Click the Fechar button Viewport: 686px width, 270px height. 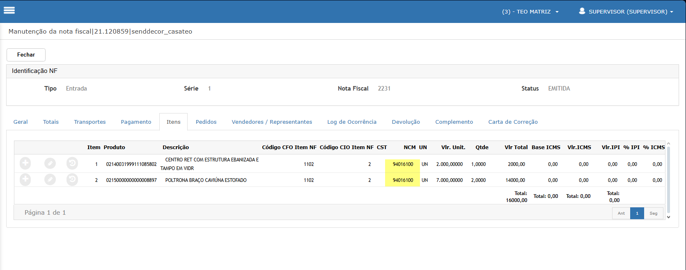pyautogui.click(x=26, y=54)
